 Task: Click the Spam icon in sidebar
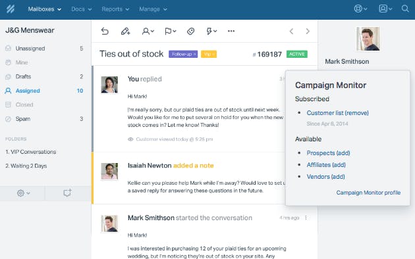tap(8, 119)
